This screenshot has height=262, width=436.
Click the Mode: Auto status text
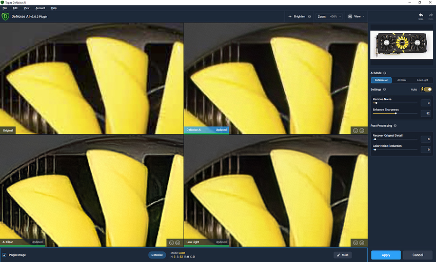tap(177, 253)
